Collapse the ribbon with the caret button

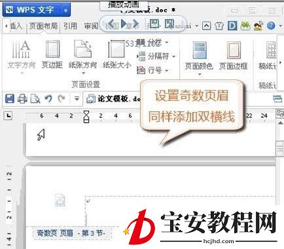[206, 26]
